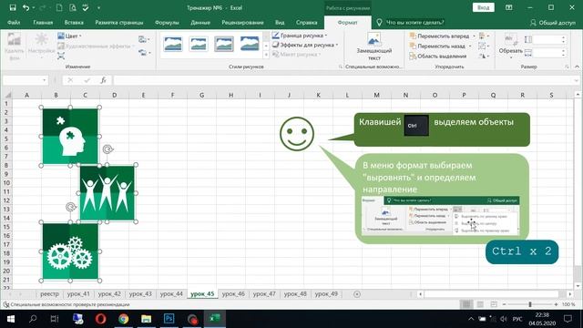Click the Вход sign-in button
This screenshot has width=583, height=328.
484,7
